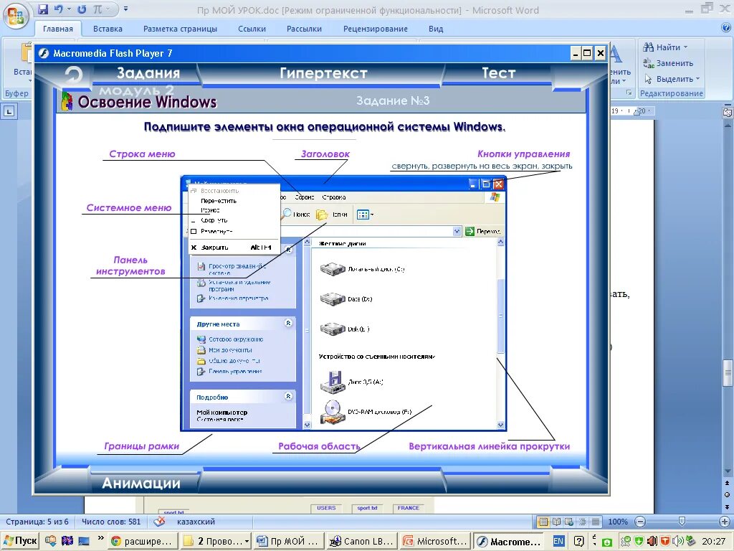Expand the quick launch » chevron in the taskbar
Image resolution: width=734 pixels, height=551 pixels.
pos(100,538)
